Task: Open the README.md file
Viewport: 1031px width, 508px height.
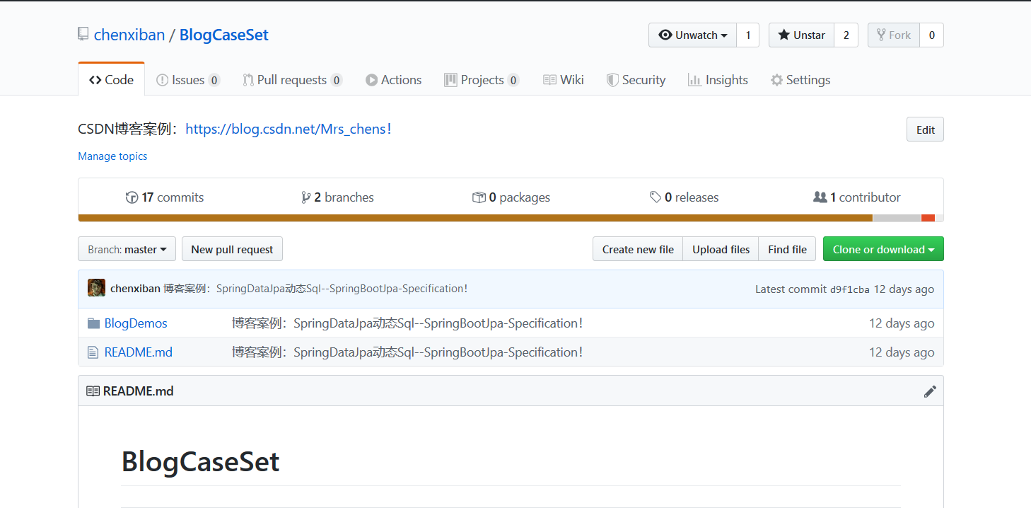Action: (x=139, y=352)
